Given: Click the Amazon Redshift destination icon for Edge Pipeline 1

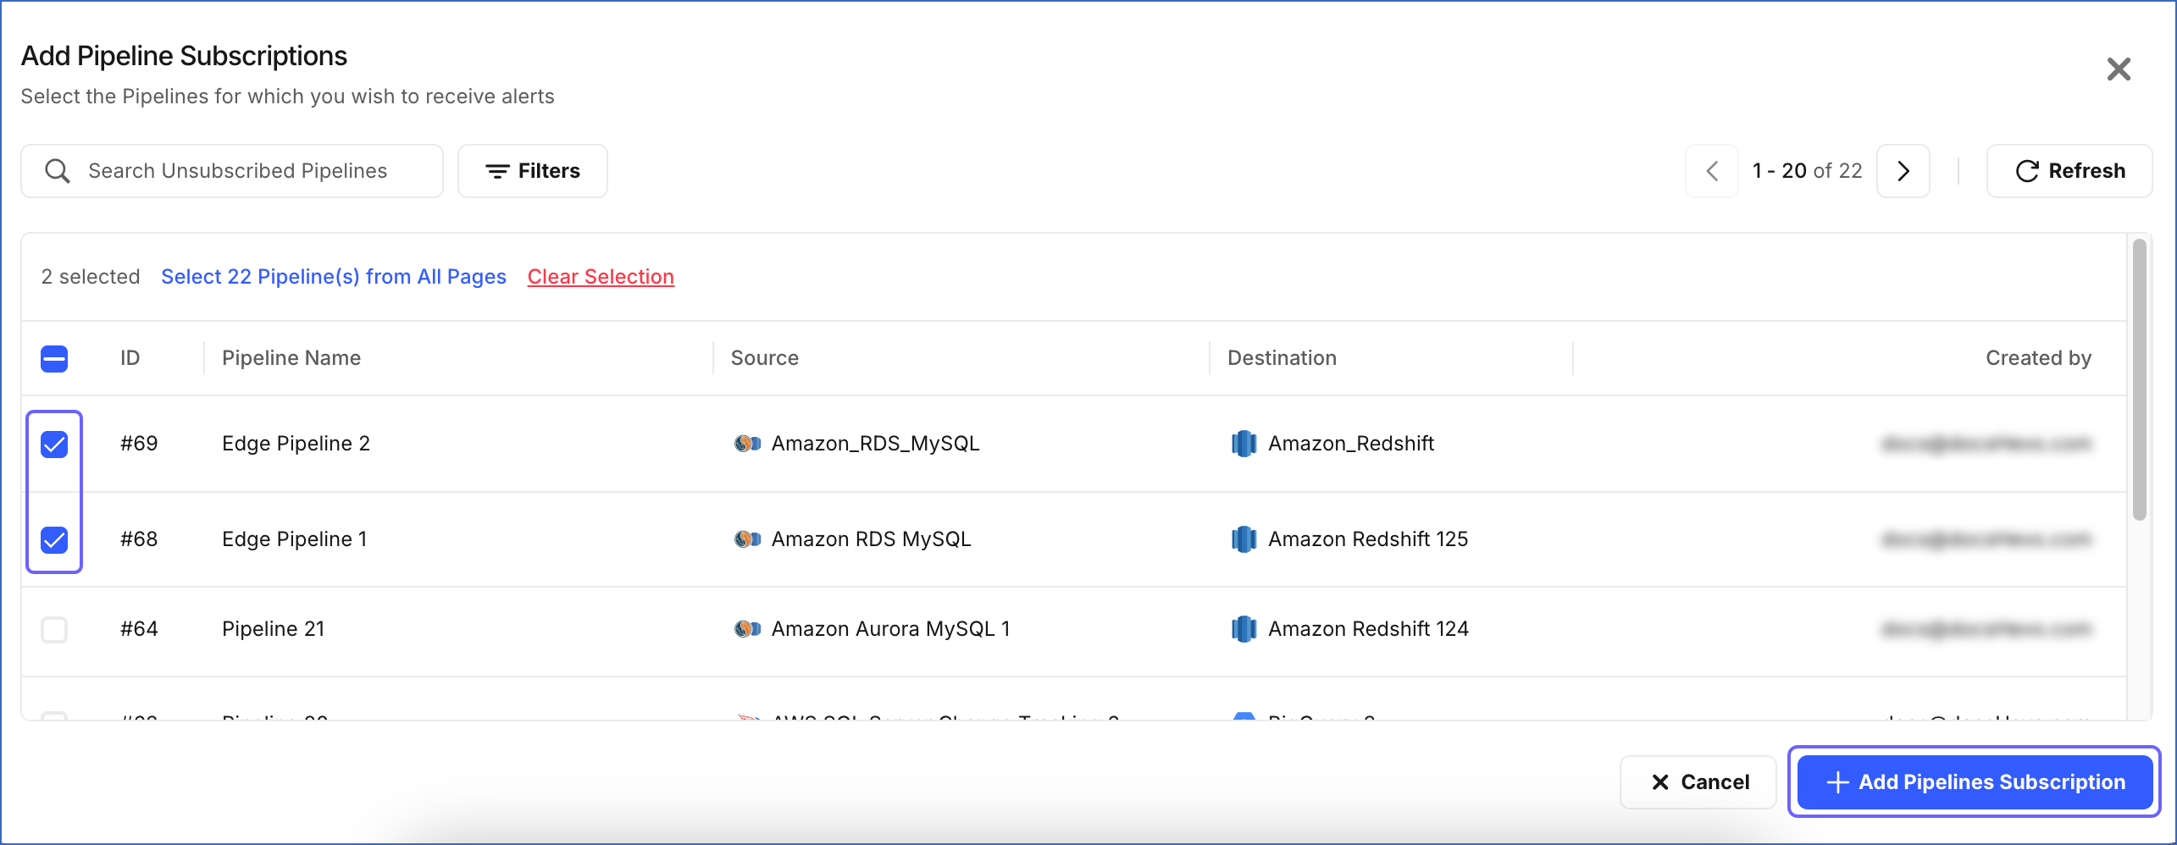Looking at the screenshot, I should [x=1244, y=539].
